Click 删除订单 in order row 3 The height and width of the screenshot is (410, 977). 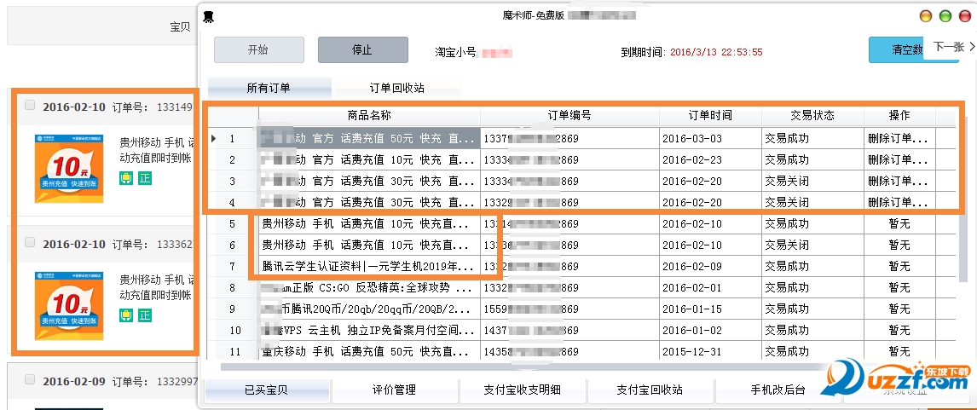[899, 181]
